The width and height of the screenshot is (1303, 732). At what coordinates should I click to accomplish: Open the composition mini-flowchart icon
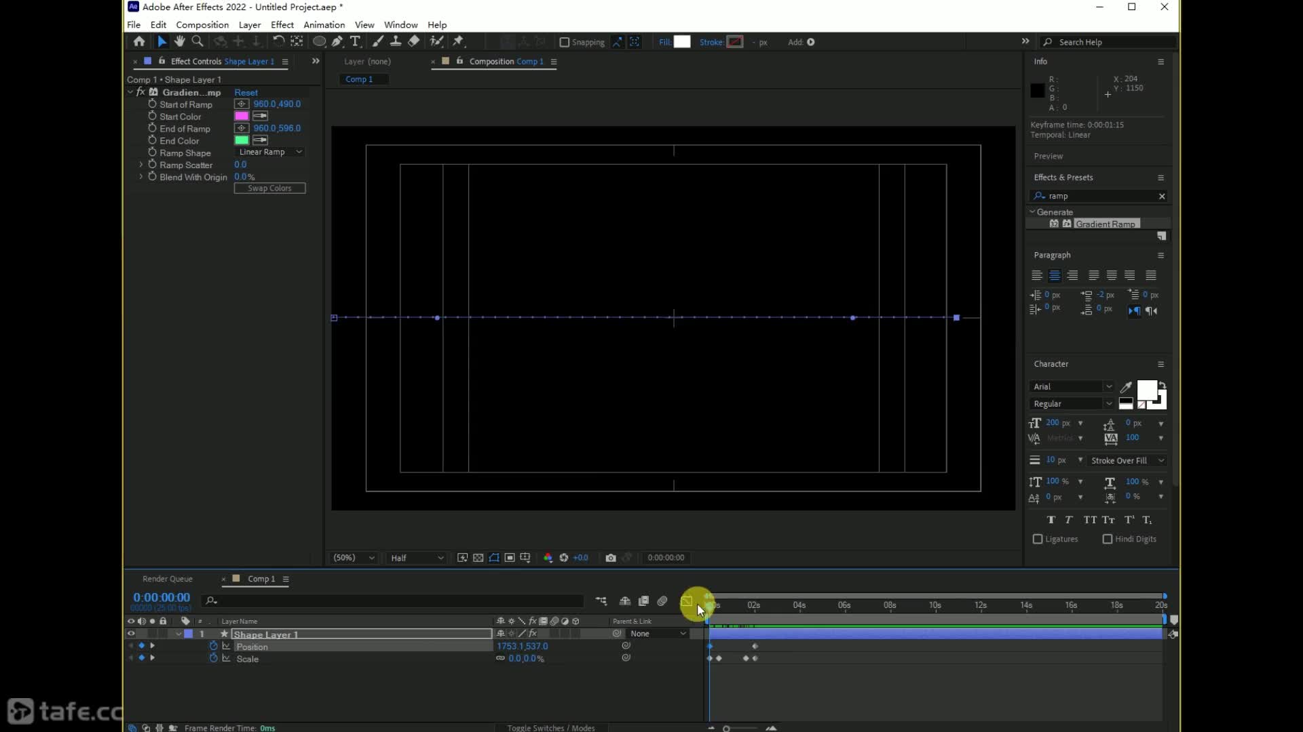point(601,601)
